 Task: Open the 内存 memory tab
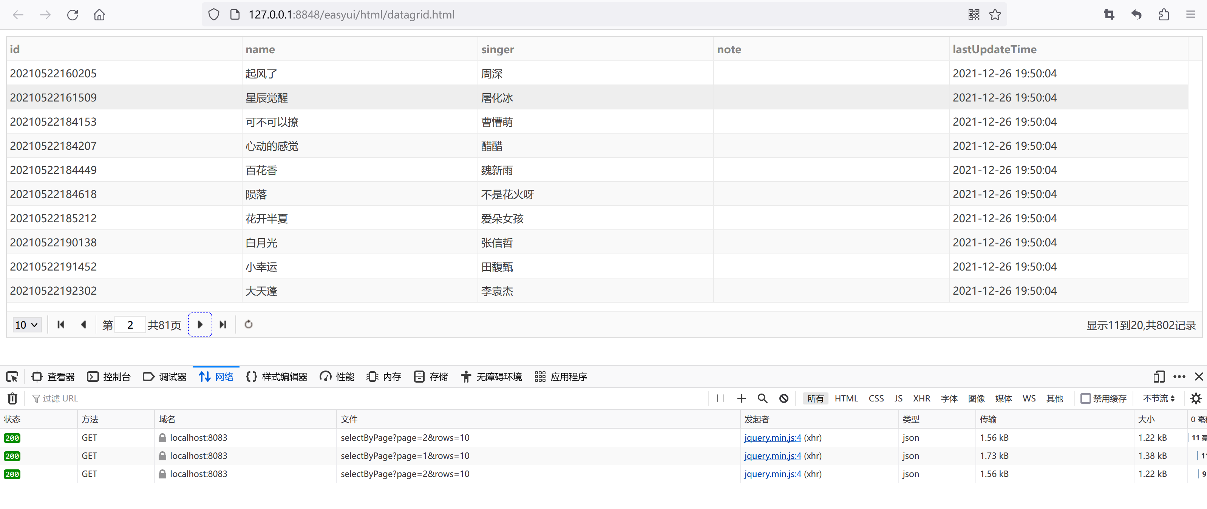click(384, 377)
